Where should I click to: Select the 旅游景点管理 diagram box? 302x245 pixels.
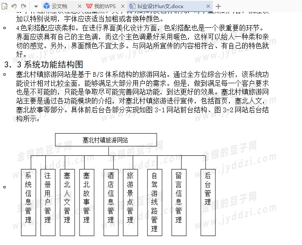pyautogui.click(x=130, y=202)
